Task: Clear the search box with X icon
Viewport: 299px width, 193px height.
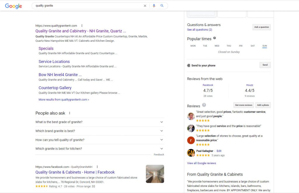Action: (145, 6)
